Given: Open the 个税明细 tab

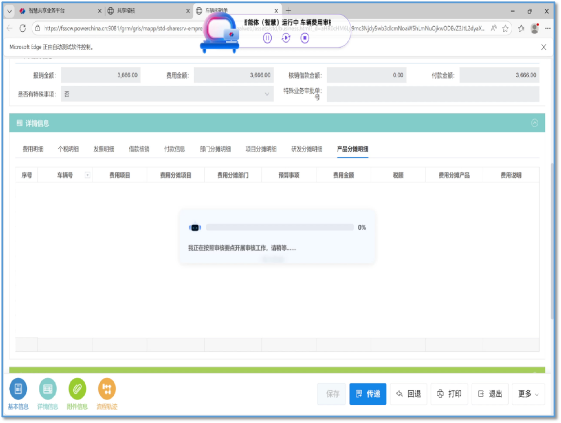Looking at the screenshot, I should click(69, 149).
